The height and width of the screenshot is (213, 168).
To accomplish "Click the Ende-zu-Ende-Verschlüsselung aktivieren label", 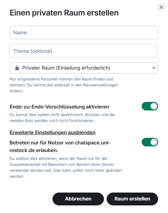I will [59, 107].
